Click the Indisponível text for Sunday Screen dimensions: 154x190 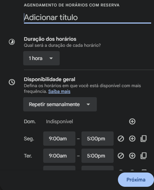[x=59, y=121]
